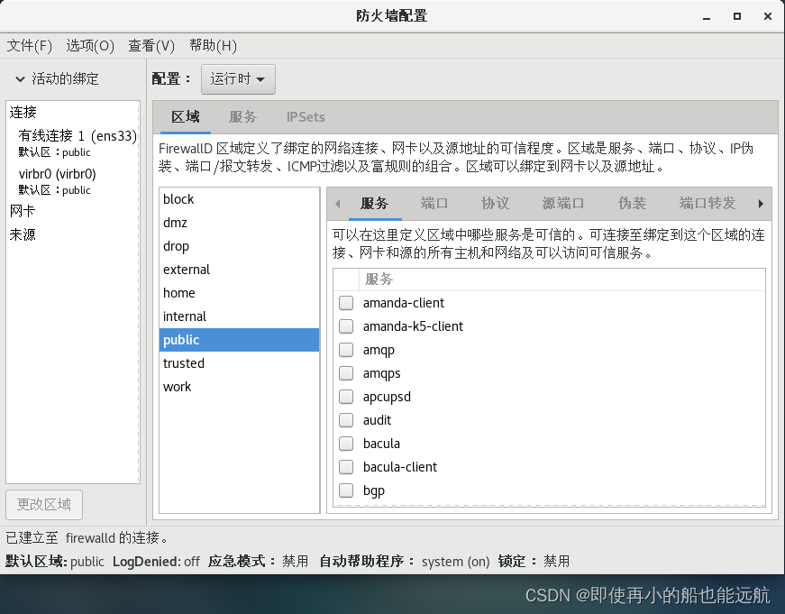Select the work zone
This screenshot has height=614, width=785.
pos(240,387)
